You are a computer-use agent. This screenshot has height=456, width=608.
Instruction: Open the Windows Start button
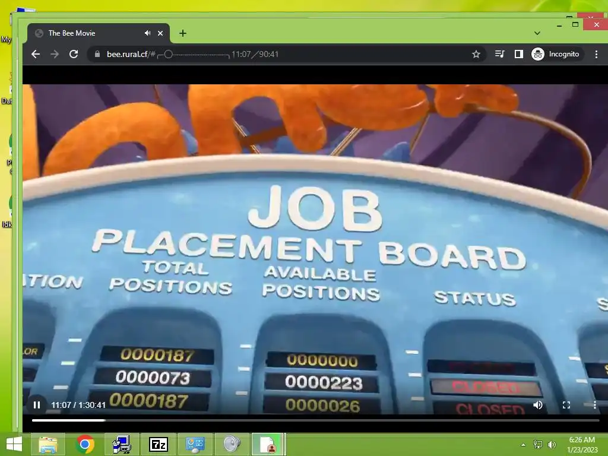click(14, 444)
